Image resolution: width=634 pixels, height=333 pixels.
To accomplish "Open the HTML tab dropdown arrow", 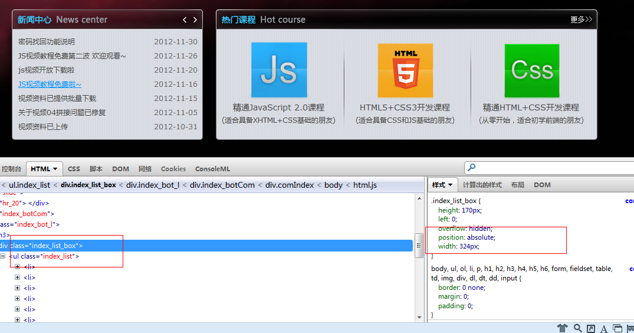I will (x=55, y=169).
